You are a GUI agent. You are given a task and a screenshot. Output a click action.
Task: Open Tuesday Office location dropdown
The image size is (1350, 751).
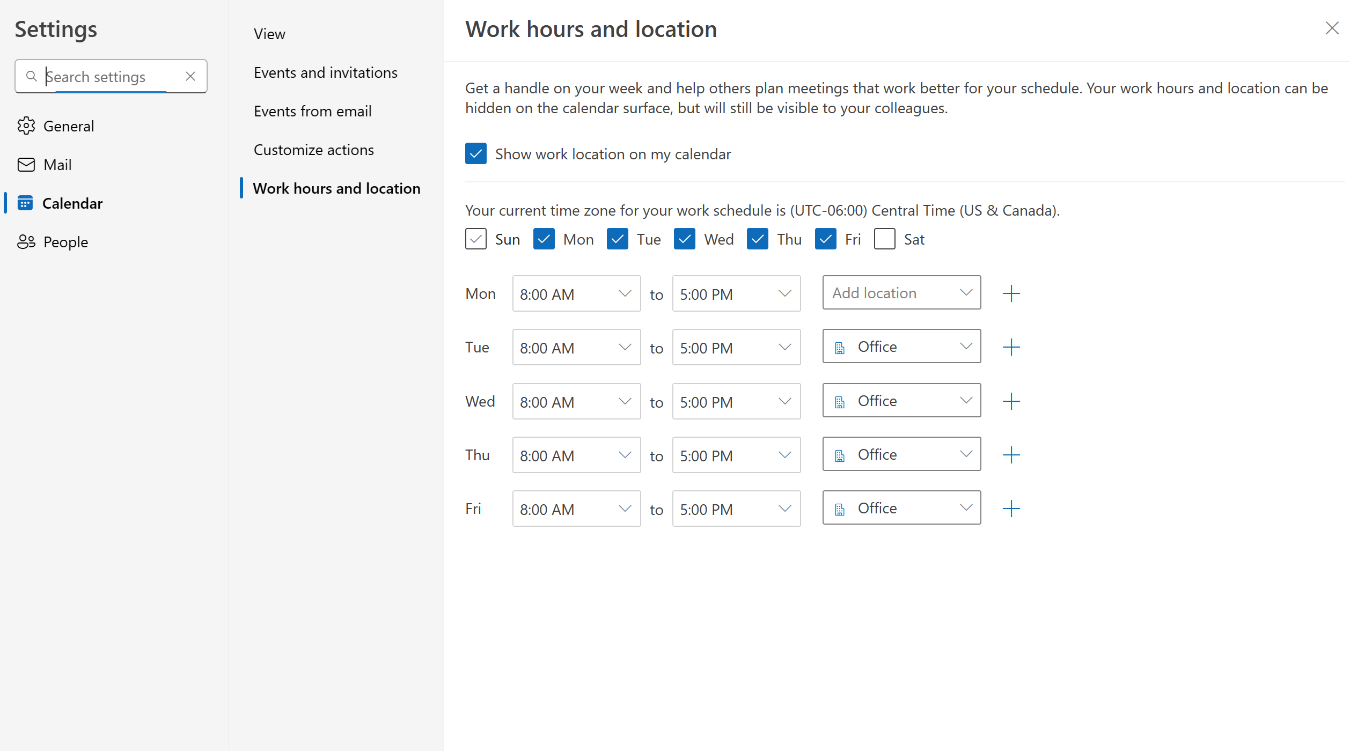[902, 347]
